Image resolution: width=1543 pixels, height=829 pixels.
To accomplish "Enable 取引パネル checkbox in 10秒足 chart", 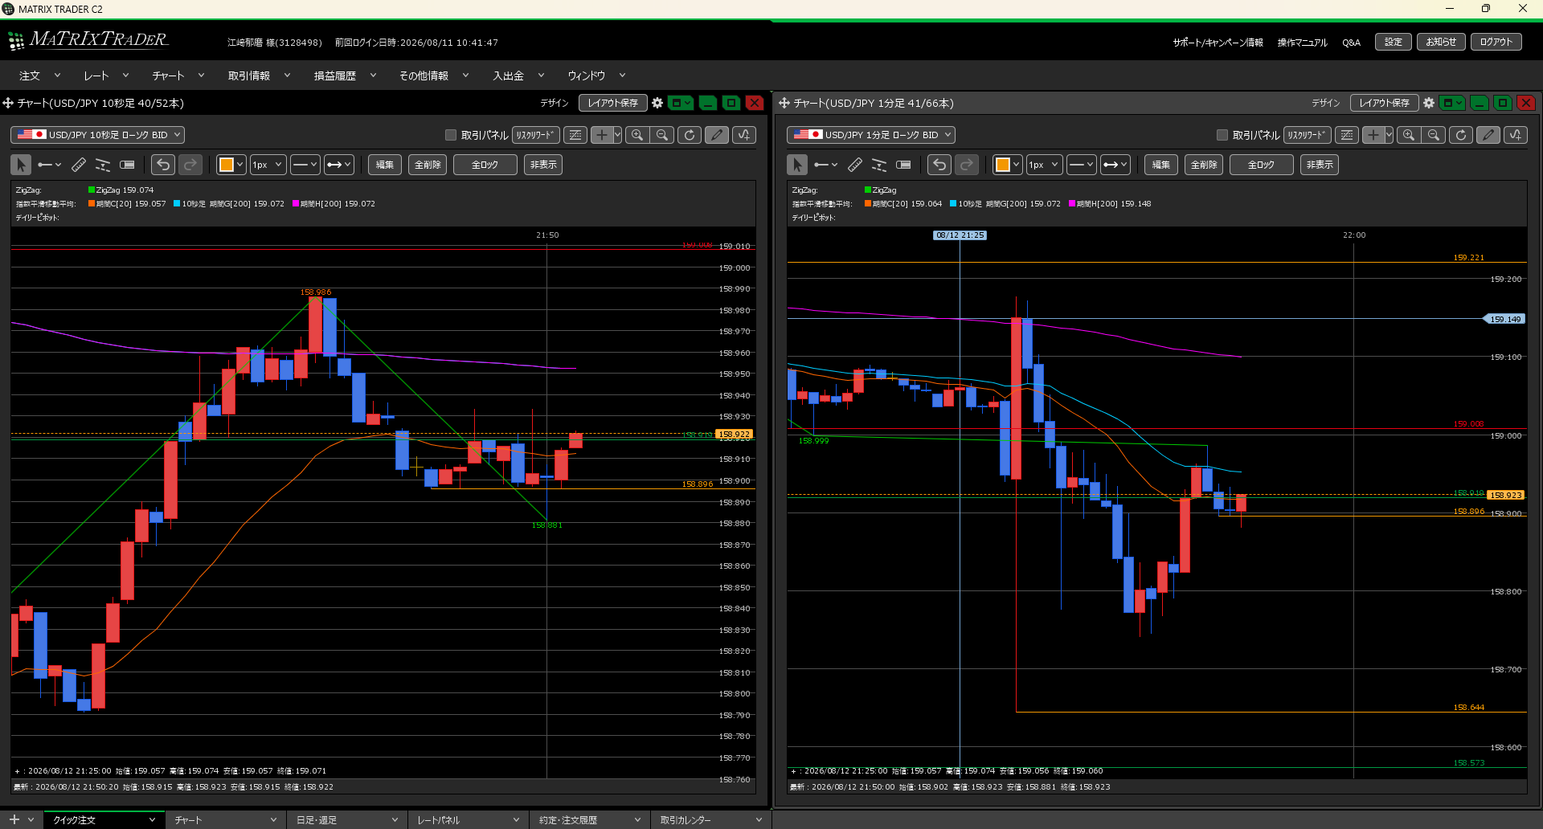I will click(451, 135).
